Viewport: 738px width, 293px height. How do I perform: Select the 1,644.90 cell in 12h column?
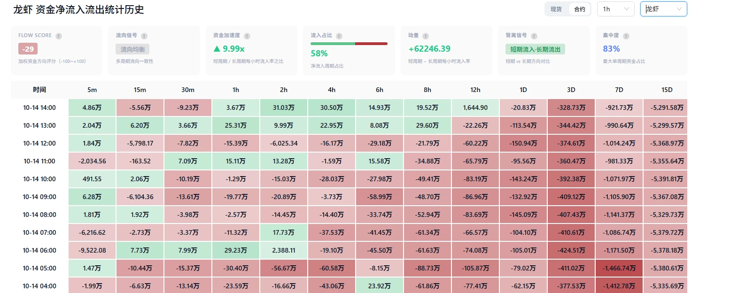475,108
